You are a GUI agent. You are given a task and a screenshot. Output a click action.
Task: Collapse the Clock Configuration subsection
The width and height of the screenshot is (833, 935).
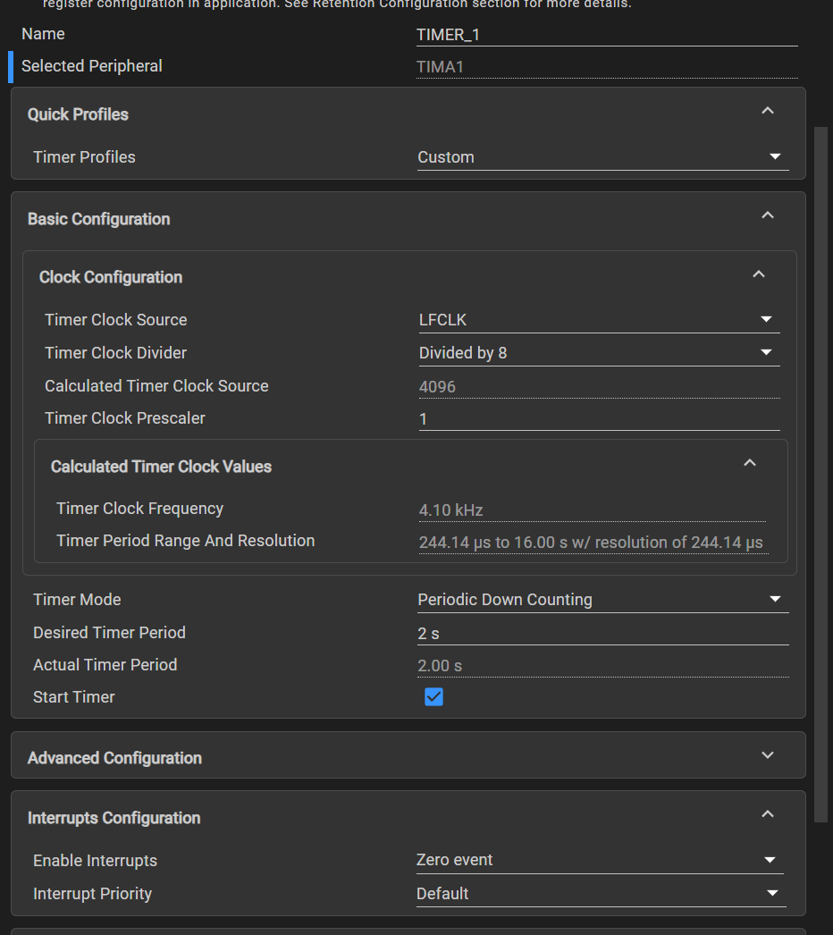click(x=758, y=274)
